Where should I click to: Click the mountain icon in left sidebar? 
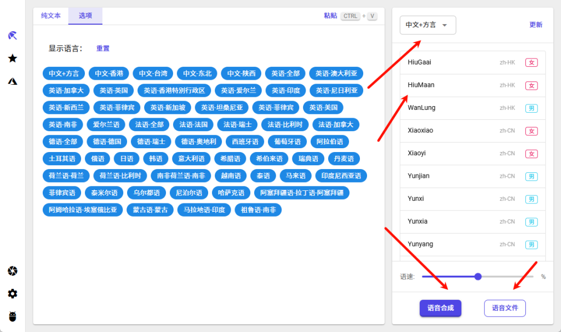coord(12,81)
